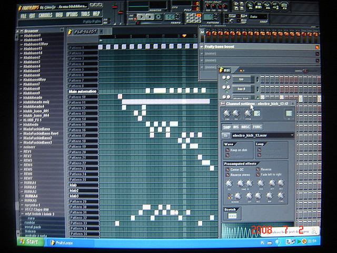Open the TOOLS menu
This screenshot has width=337, height=253.
coord(85,14)
